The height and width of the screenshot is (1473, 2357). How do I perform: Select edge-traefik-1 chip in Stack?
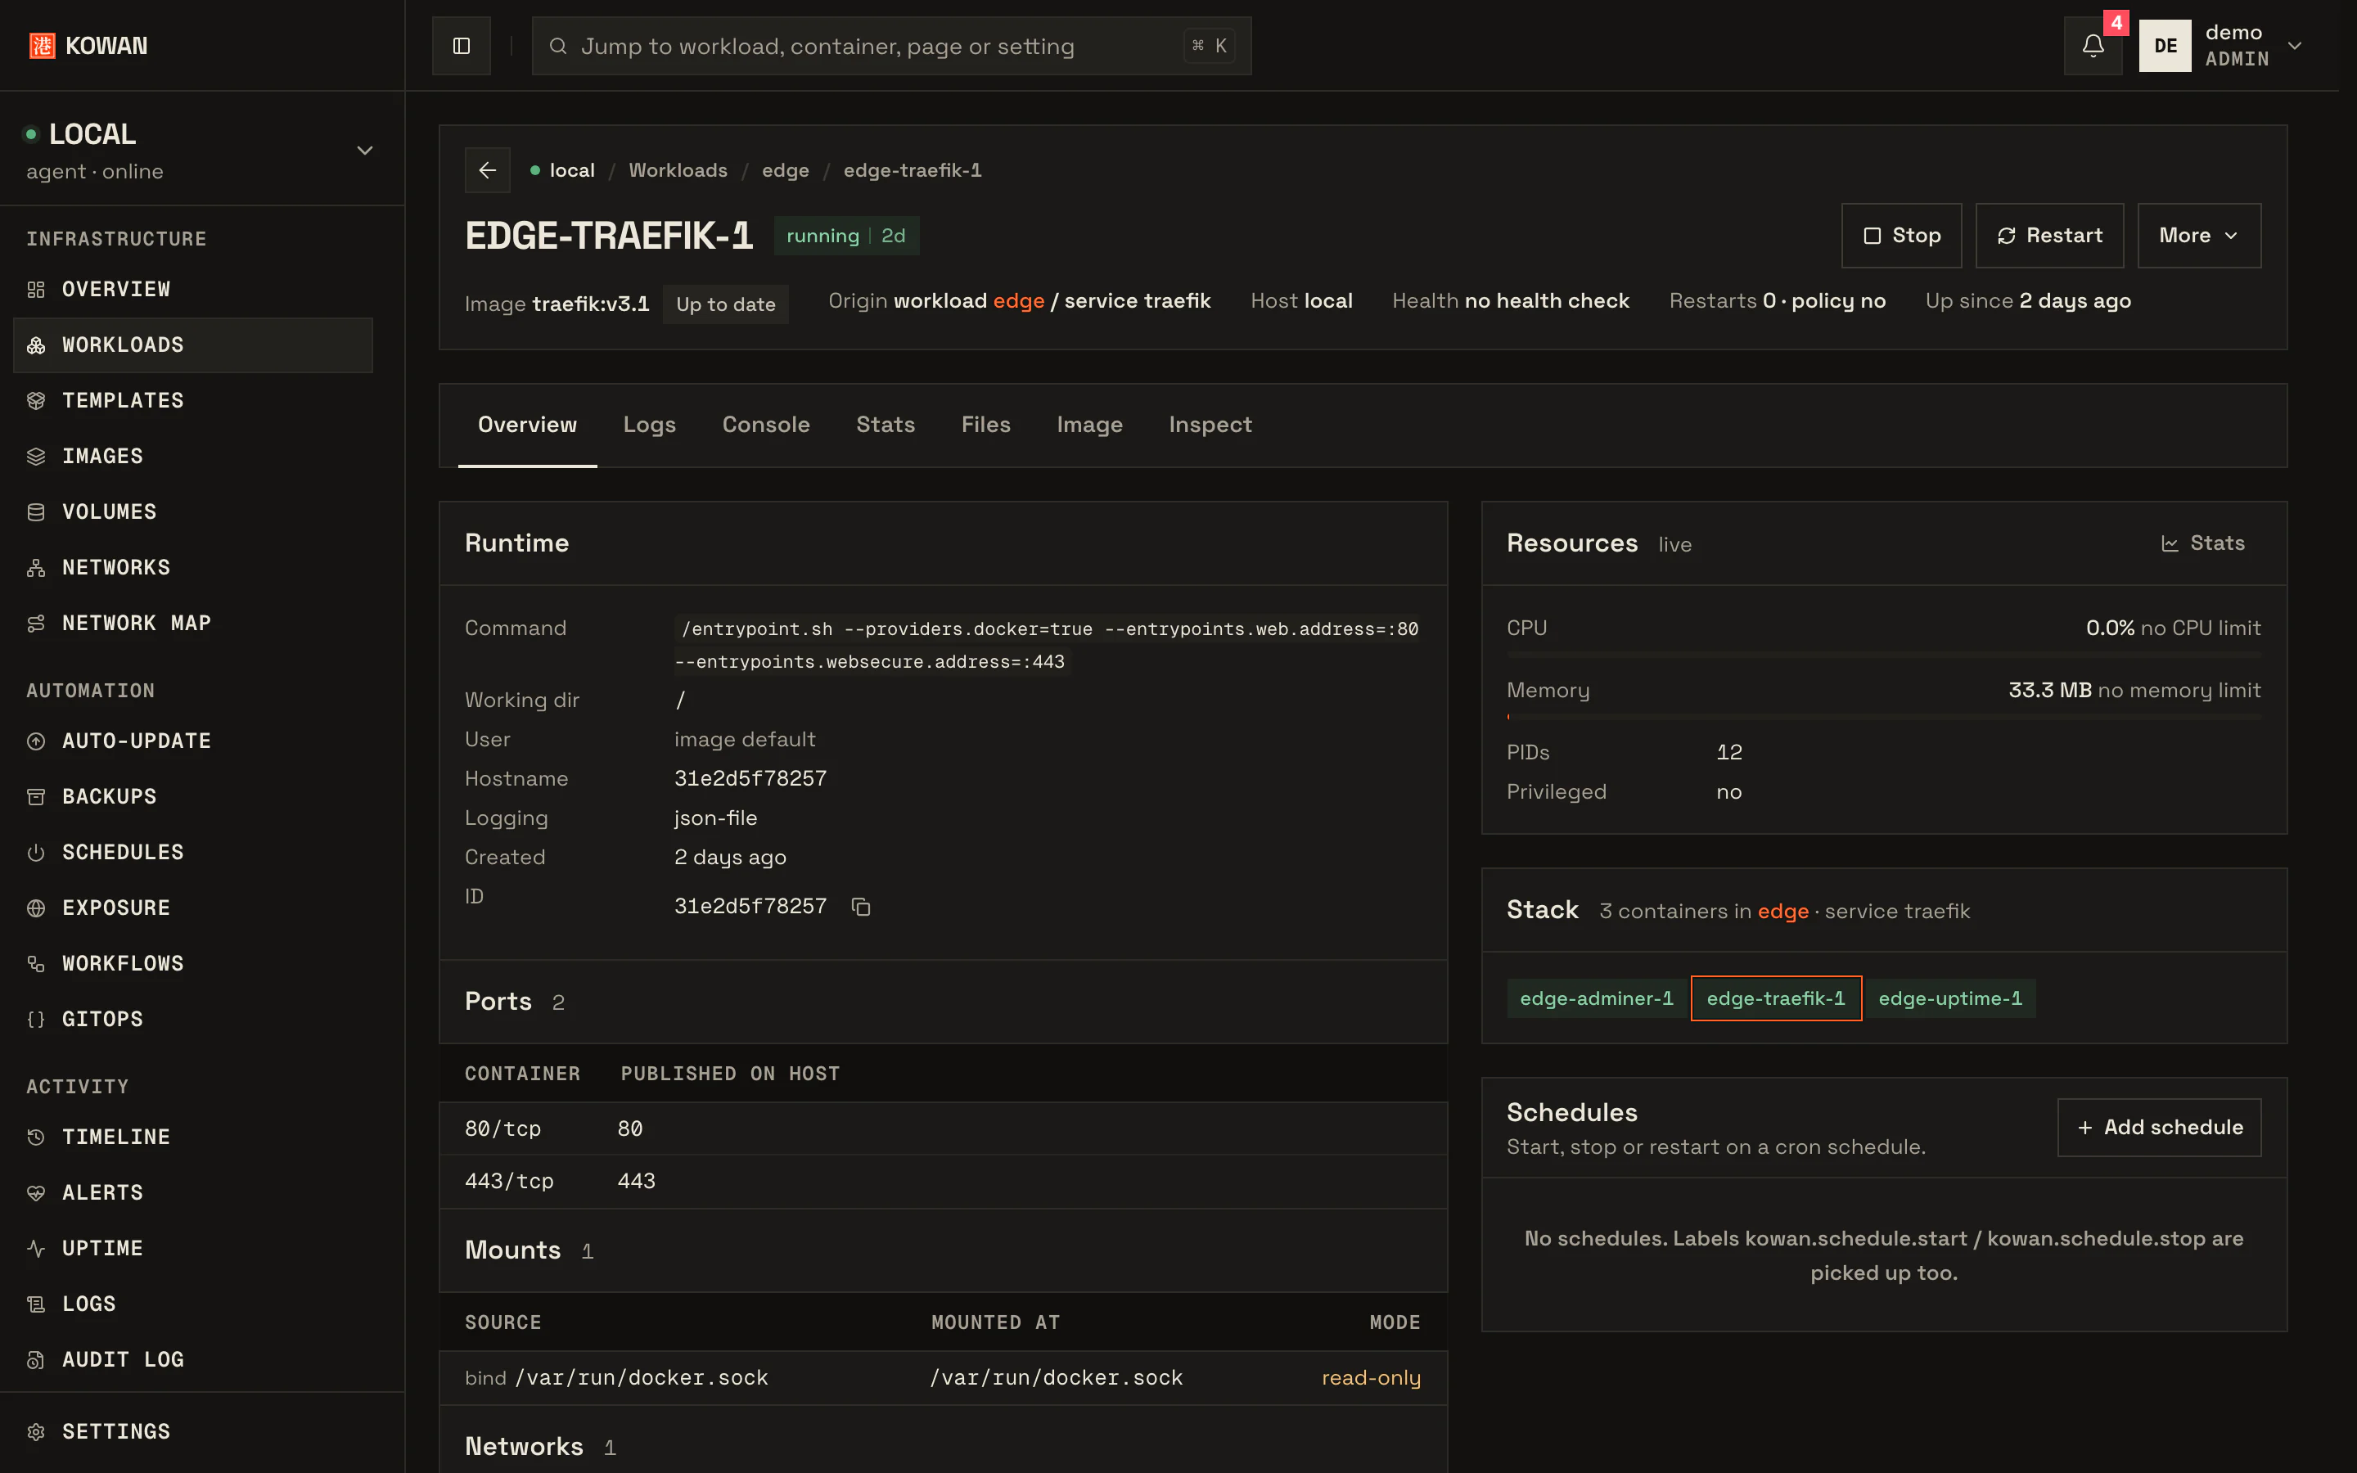(1776, 998)
